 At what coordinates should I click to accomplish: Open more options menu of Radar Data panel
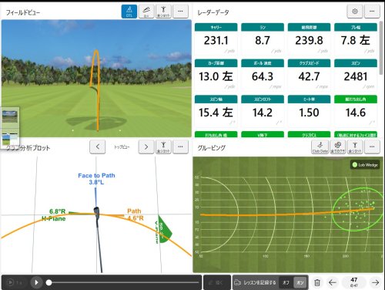372,12
